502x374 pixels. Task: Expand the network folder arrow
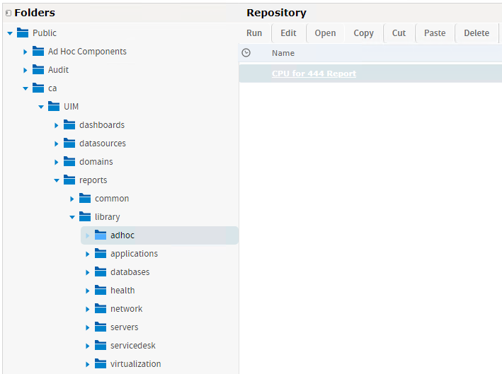(88, 309)
